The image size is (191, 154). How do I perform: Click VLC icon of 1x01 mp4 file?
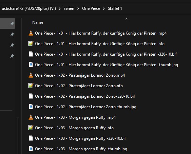[31, 33]
